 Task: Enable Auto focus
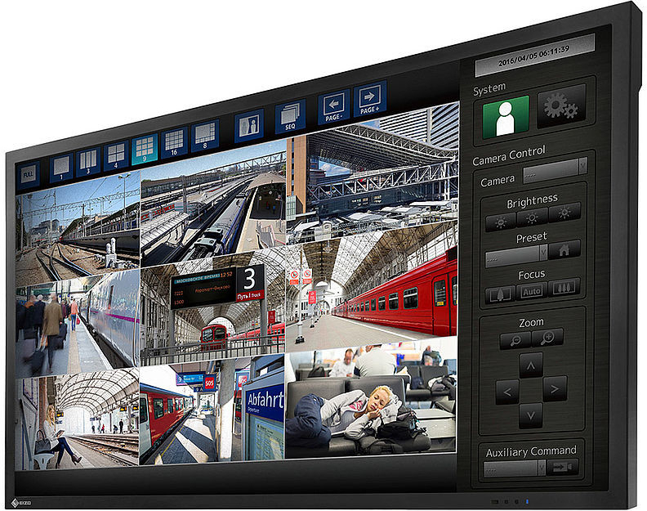532,290
